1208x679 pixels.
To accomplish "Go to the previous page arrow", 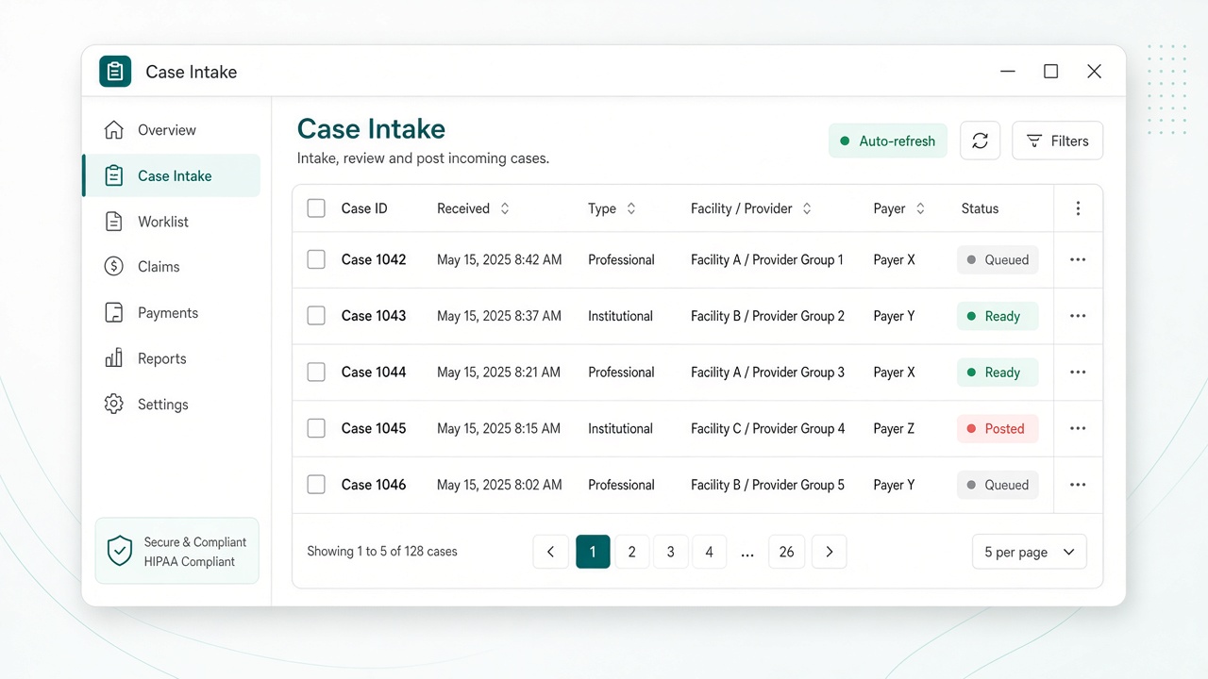I will [551, 552].
